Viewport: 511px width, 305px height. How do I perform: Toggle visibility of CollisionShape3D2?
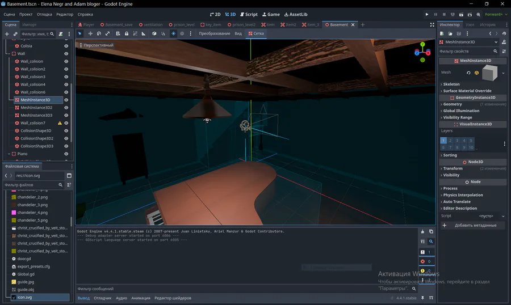click(x=66, y=138)
